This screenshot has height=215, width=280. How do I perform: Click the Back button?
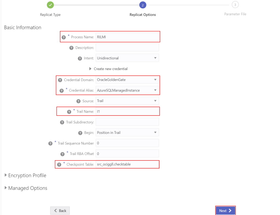point(60,210)
